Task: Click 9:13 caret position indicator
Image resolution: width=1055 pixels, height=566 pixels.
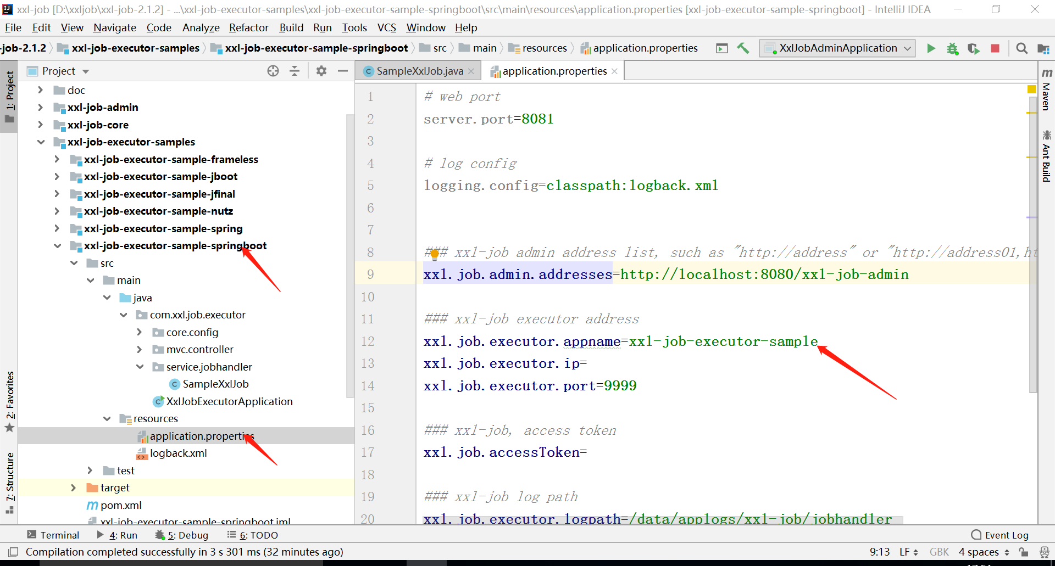Action: pos(880,552)
